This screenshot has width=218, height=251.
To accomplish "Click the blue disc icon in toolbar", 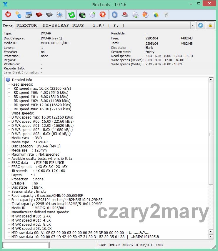I will [x=114, y=14].
